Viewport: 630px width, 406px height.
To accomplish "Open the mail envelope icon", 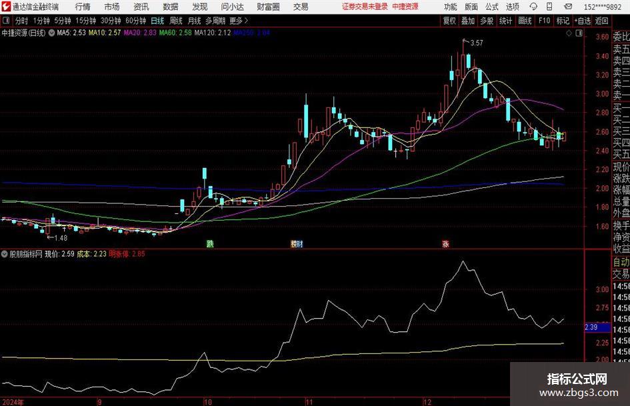I will coord(568,7).
